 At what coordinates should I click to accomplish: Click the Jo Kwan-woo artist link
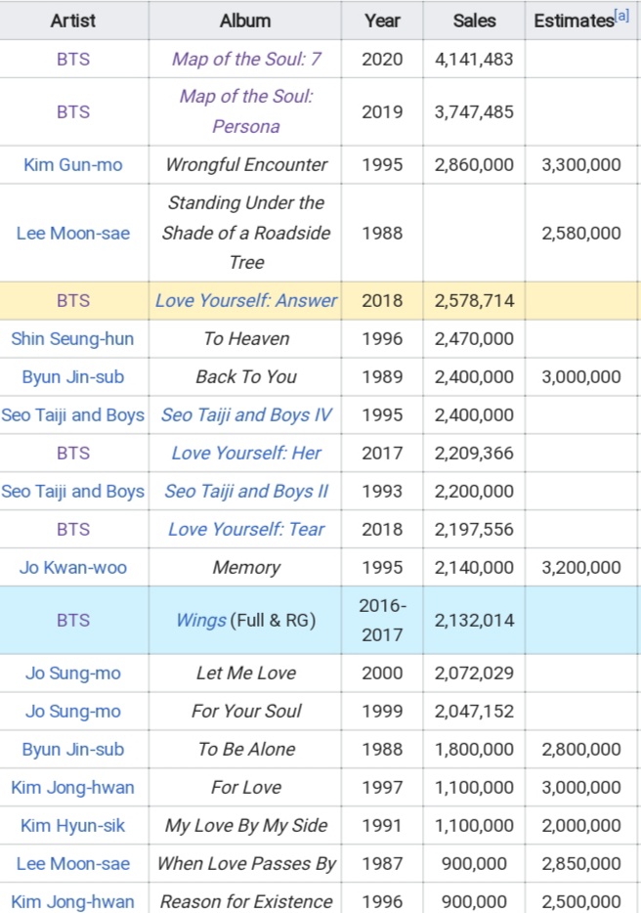[x=72, y=567]
